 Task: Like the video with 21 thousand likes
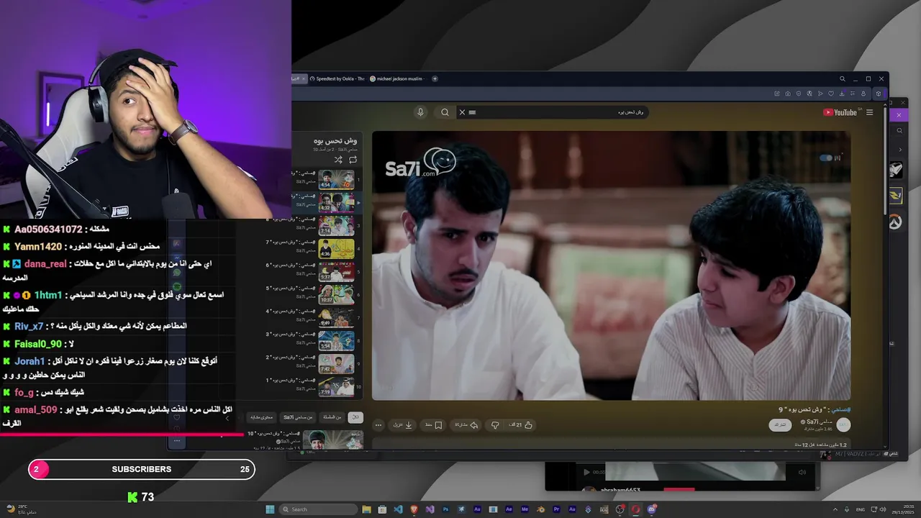(520, 425)
